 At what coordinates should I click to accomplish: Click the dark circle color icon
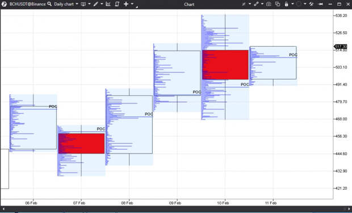click(x=299, y=4)
